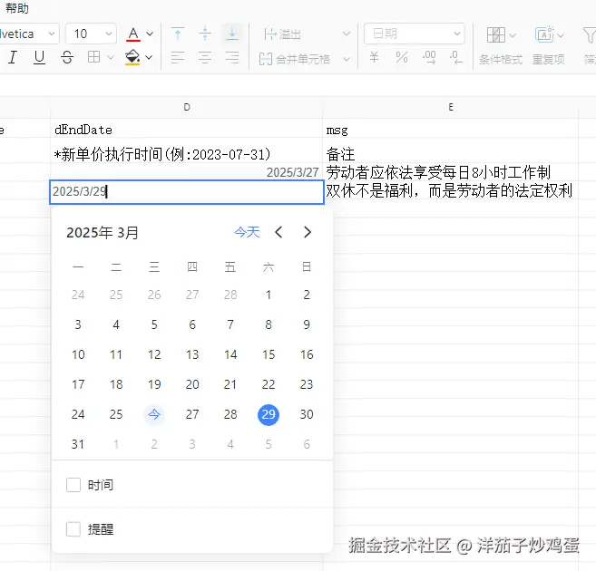Expand the 溢出 overflow options arrow
Image resolution: width=596 pixels, height=571 pixels.
[x=347, y=34]
